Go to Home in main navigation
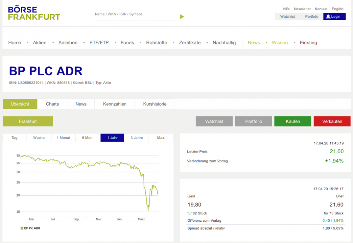Screen dimensions: 353x243 [14, 43]
